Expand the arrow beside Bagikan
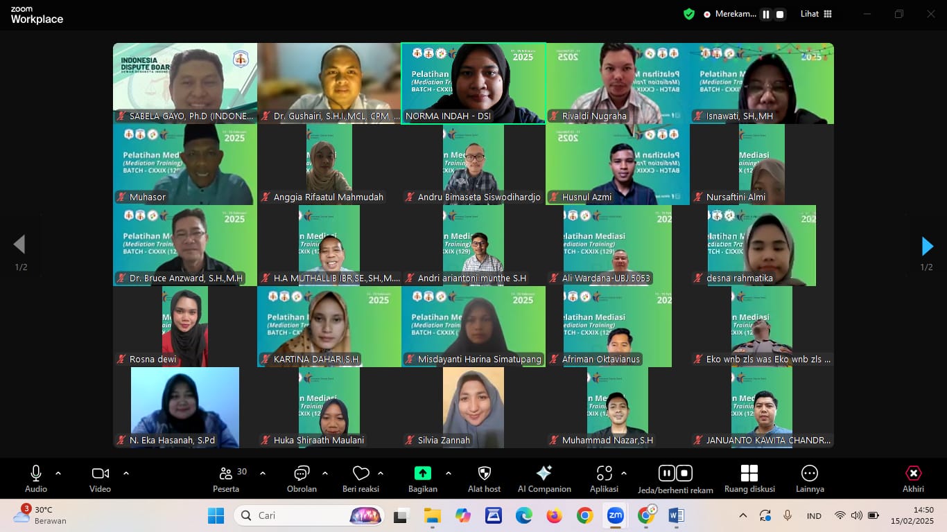The height and width of the screenshot is (532, 947). tap(449, 473)
